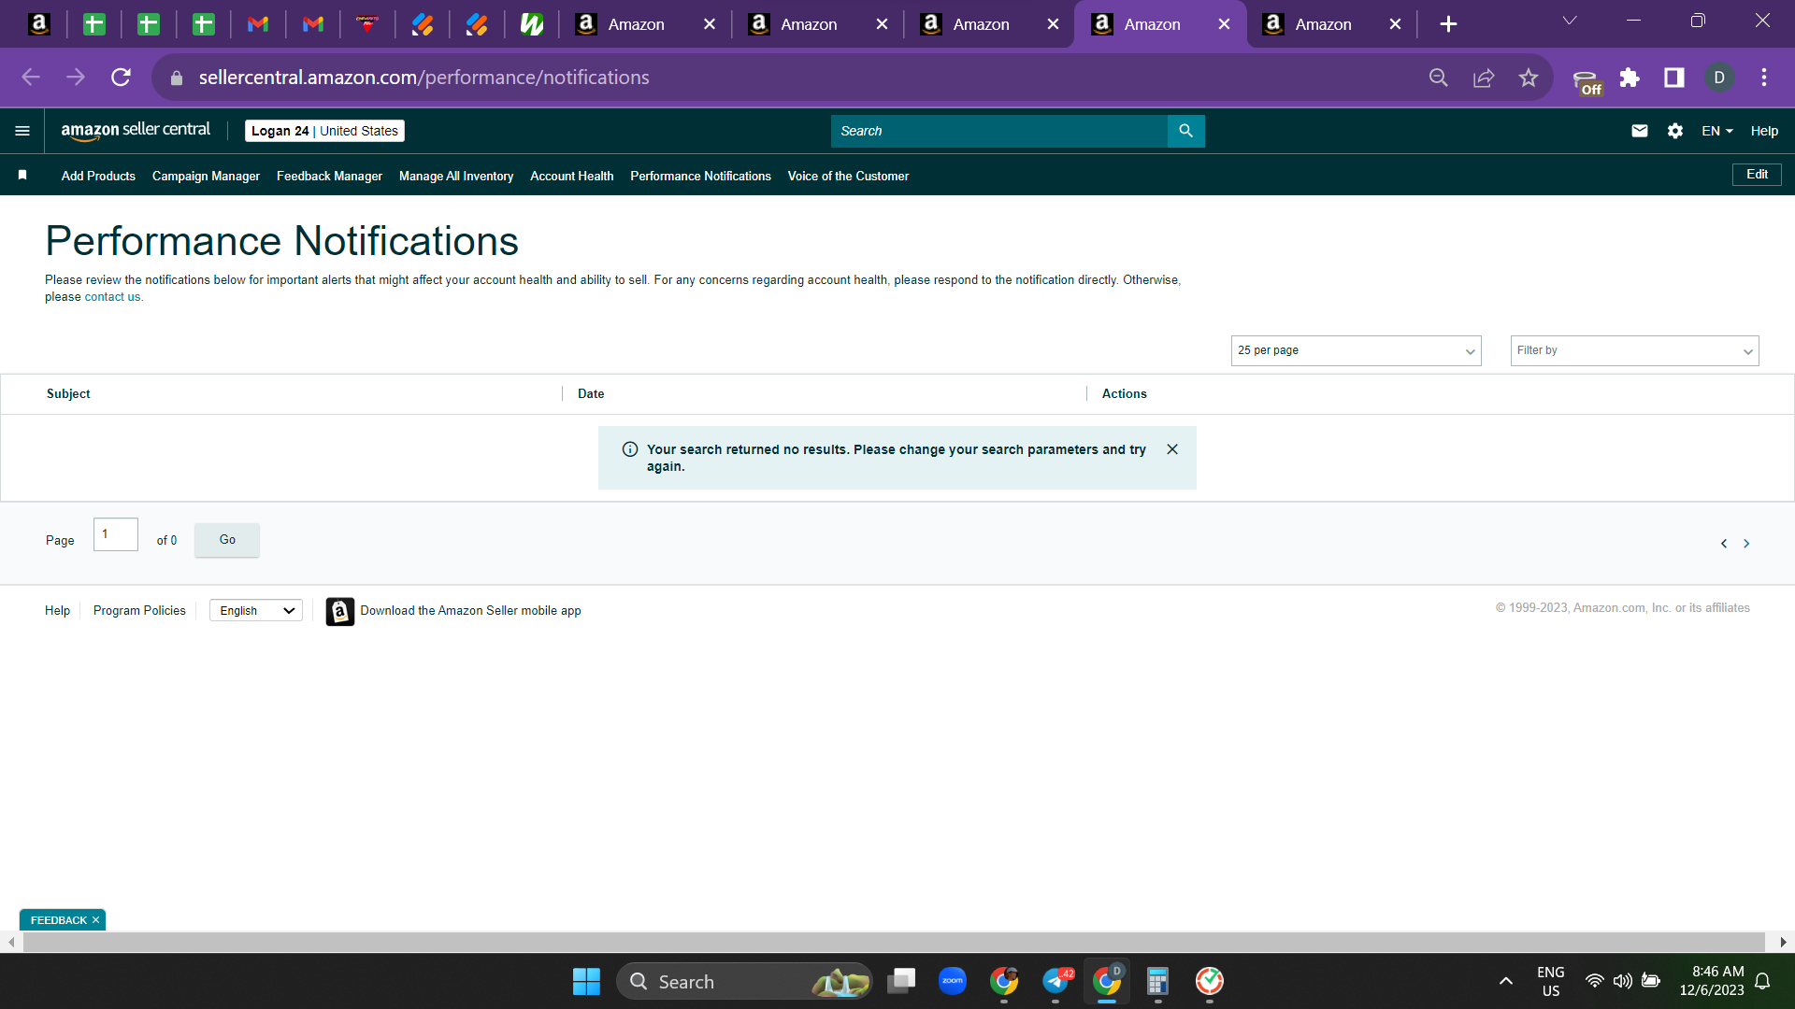The image size is (1795, 1009).
Task: Open the notification bell in system tray
Action: pos(1762,981)
